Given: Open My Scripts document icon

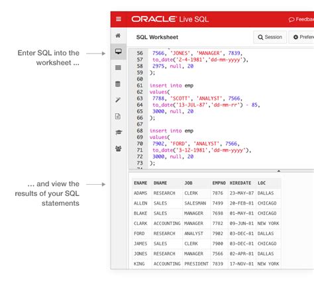Looking at the screenshot, I should point(118,117).
